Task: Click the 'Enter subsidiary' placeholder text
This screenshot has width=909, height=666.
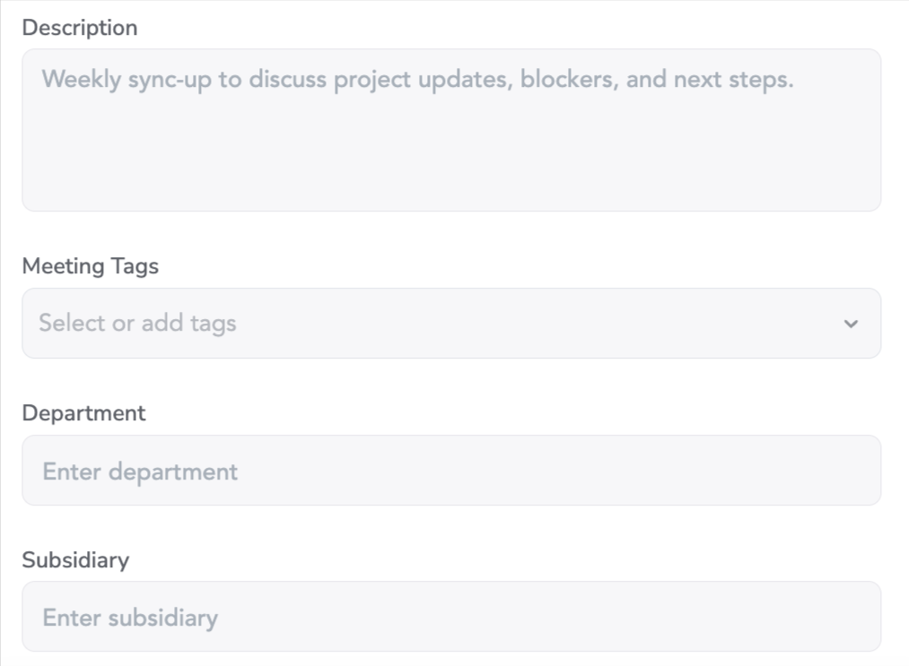Action: 130,618
